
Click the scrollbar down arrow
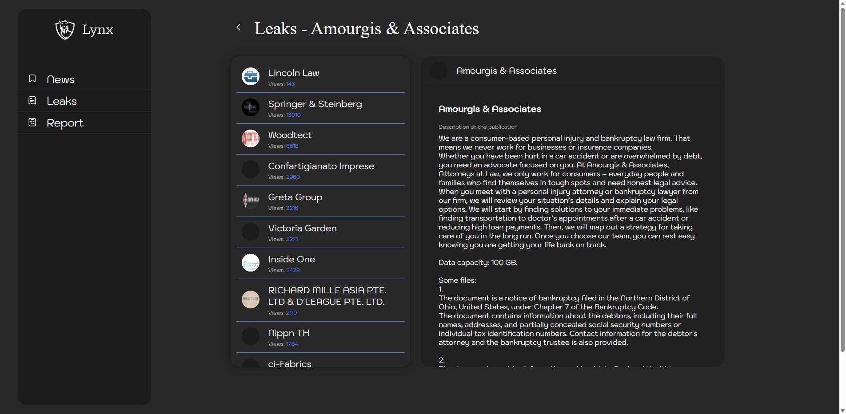pos(842,410)
